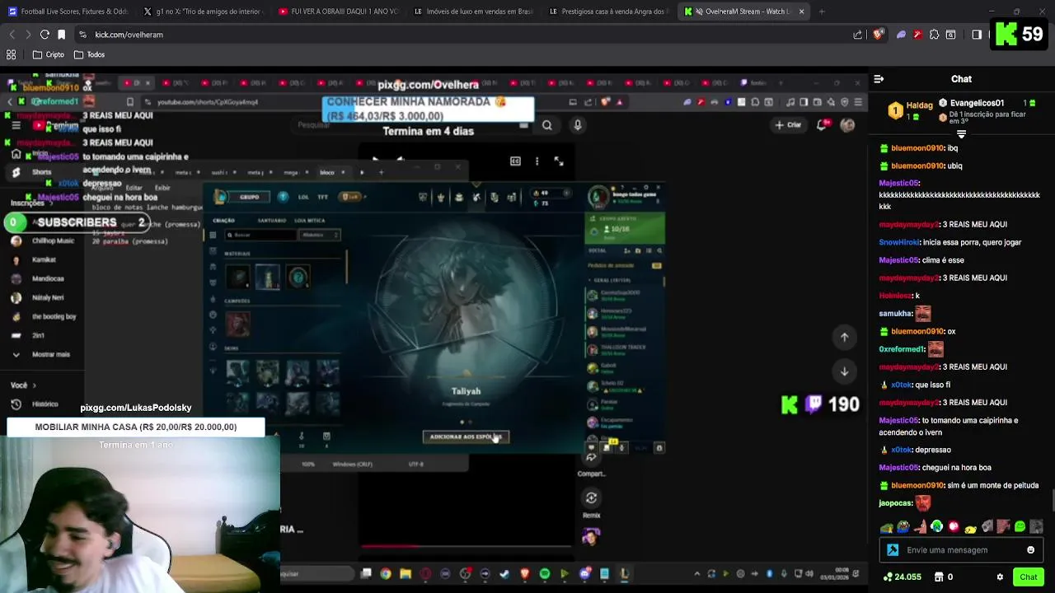The image size is (1055, 593).
Task: Open Mandiocaa subscription in sidebar
Action: (40, 279)
